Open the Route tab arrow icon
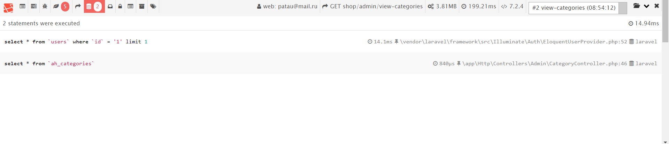This screenshot has width=669, height=144. point(78,6)
